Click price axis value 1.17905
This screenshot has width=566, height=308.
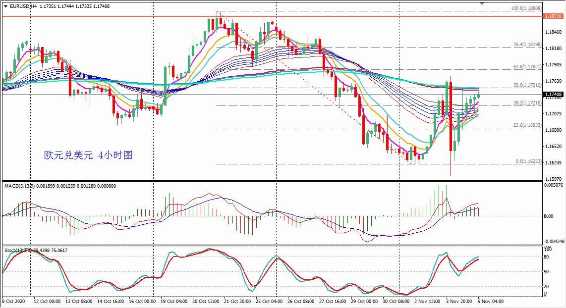coord(553,65)
